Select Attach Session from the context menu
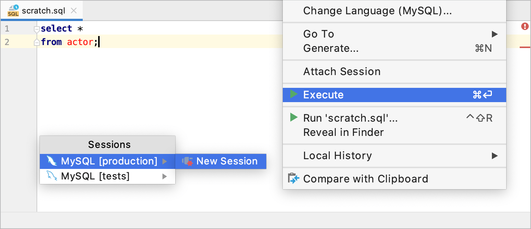Image resolution: width=531 pixels, height=229 pixels. [x=341, y=71]
